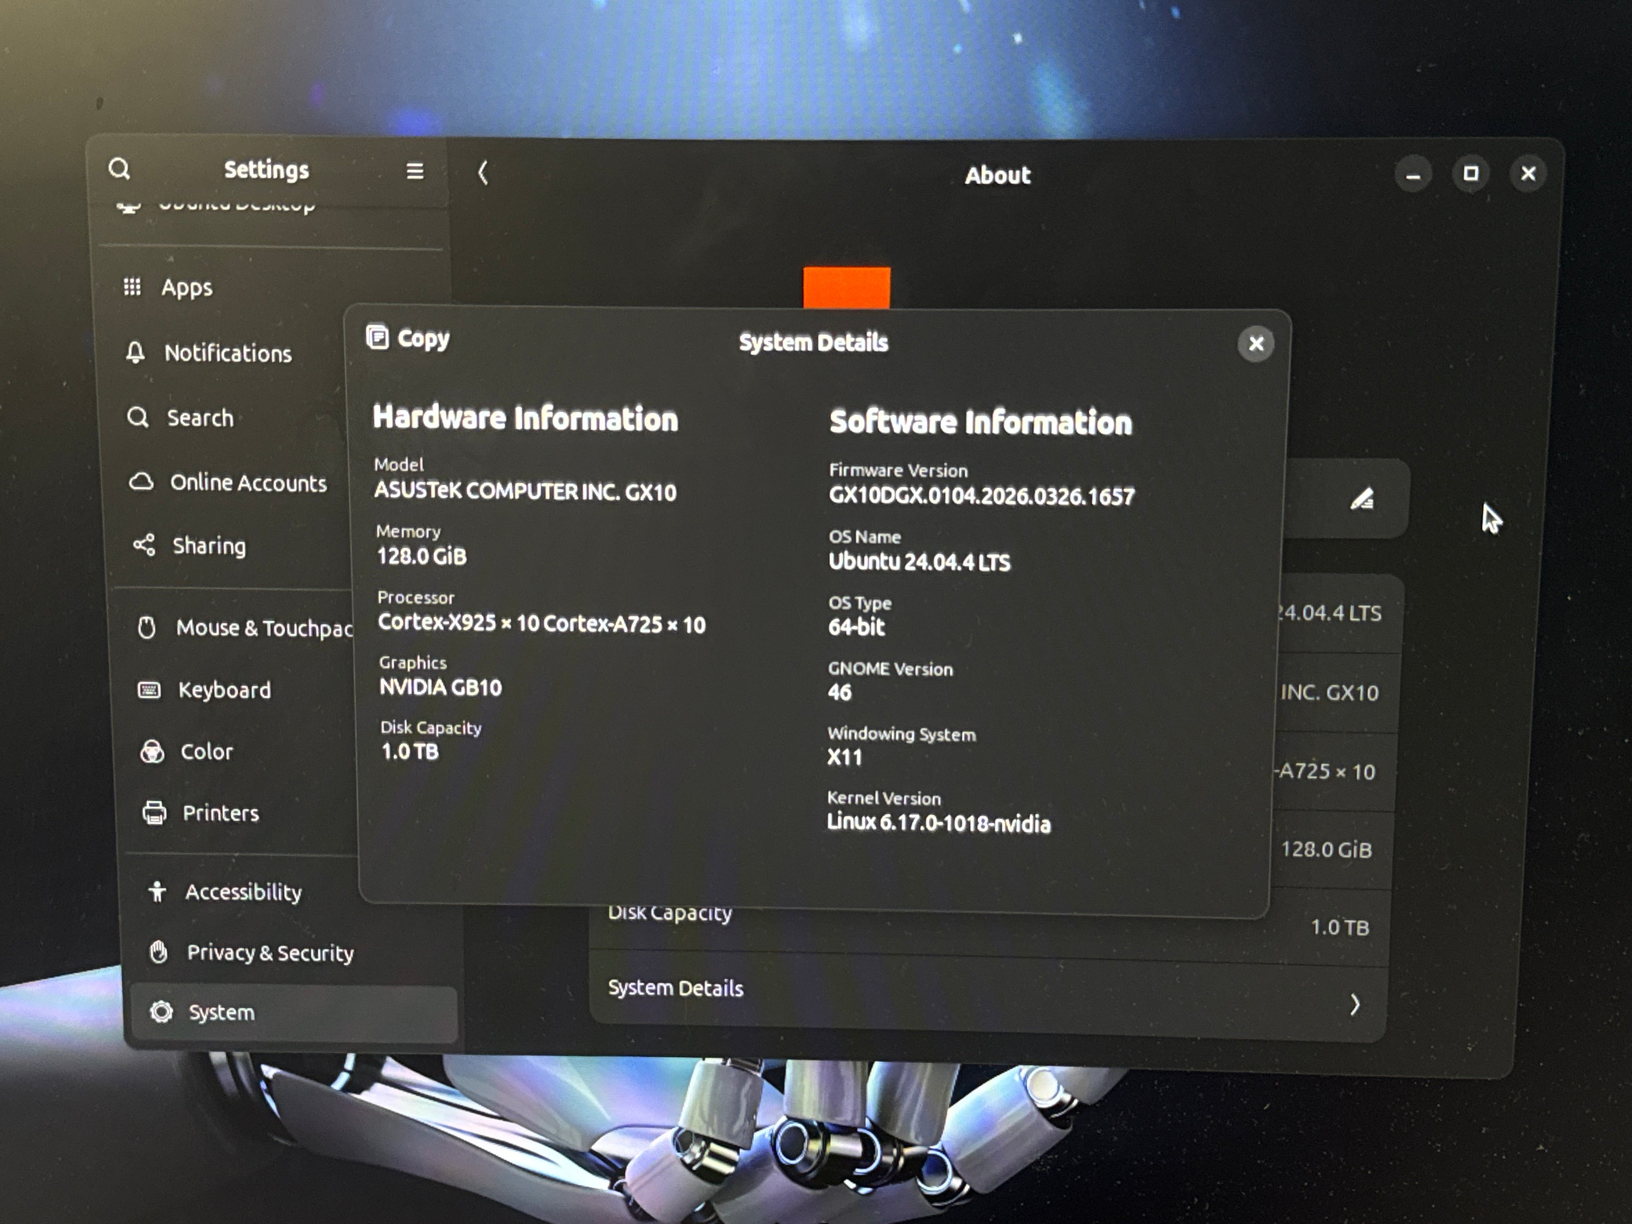The width and height of the screenshot is (1632, 1224).
Task: Click the Windowing System value X11
Action: 844,757
